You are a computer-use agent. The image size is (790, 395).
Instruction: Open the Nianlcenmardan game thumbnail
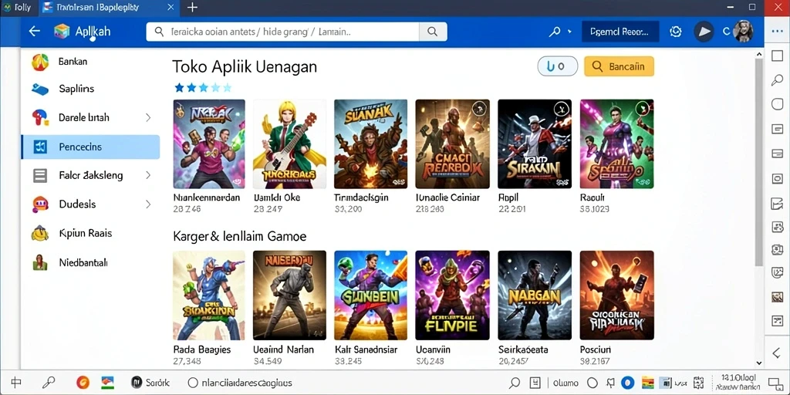point(209,144)
